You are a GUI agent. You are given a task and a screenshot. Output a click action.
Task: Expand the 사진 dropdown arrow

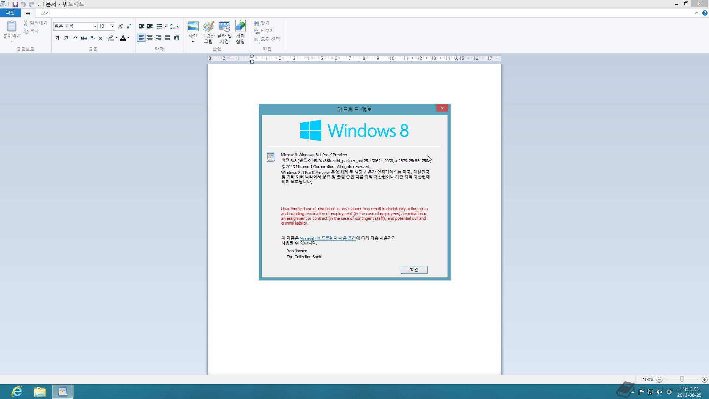[193, 41]
